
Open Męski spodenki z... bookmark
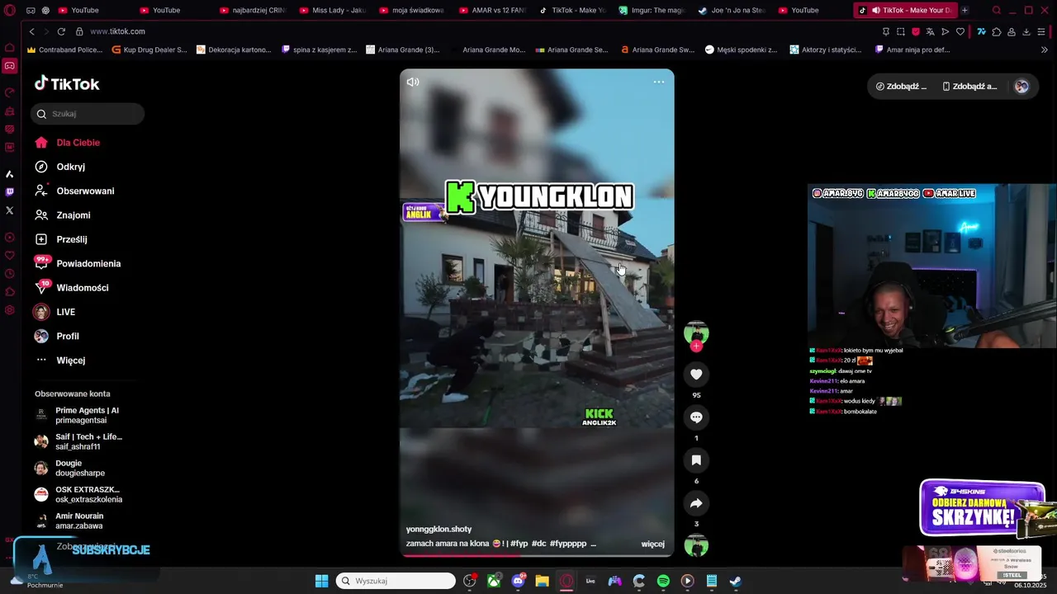(x=741, y=49)
